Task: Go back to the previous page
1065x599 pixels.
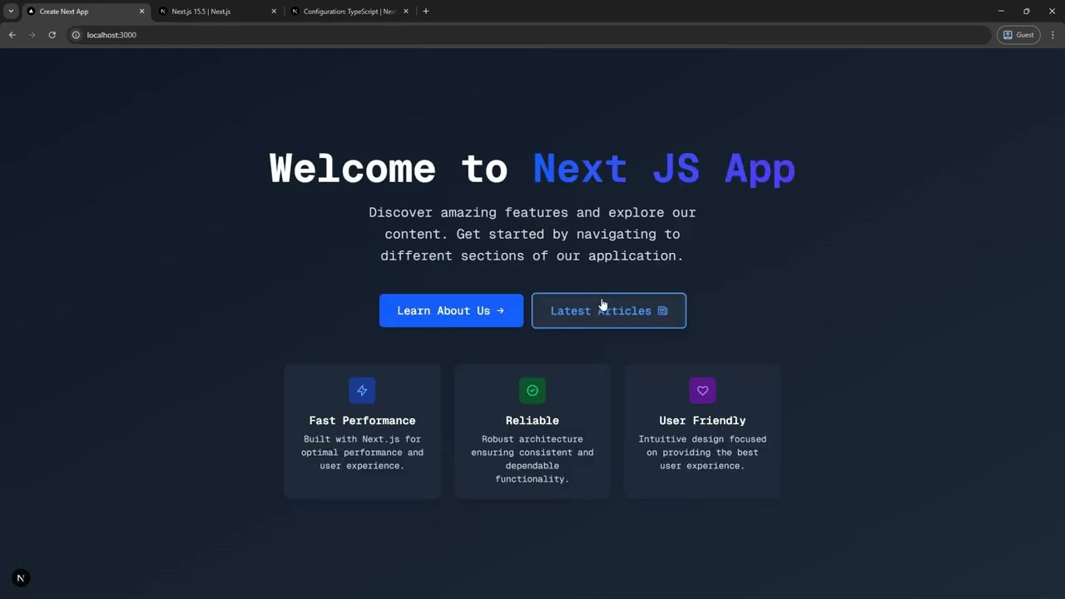Action: (12, 35)
